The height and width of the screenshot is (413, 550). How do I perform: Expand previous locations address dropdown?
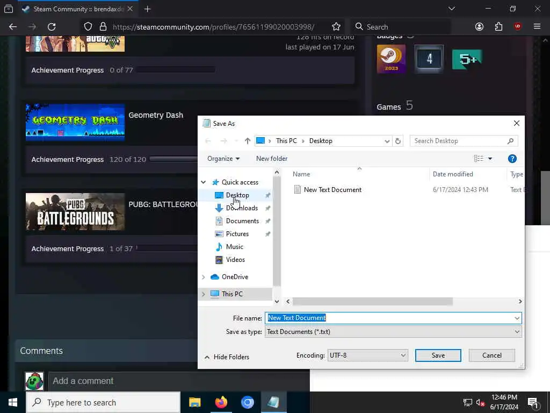pos(387,141)
